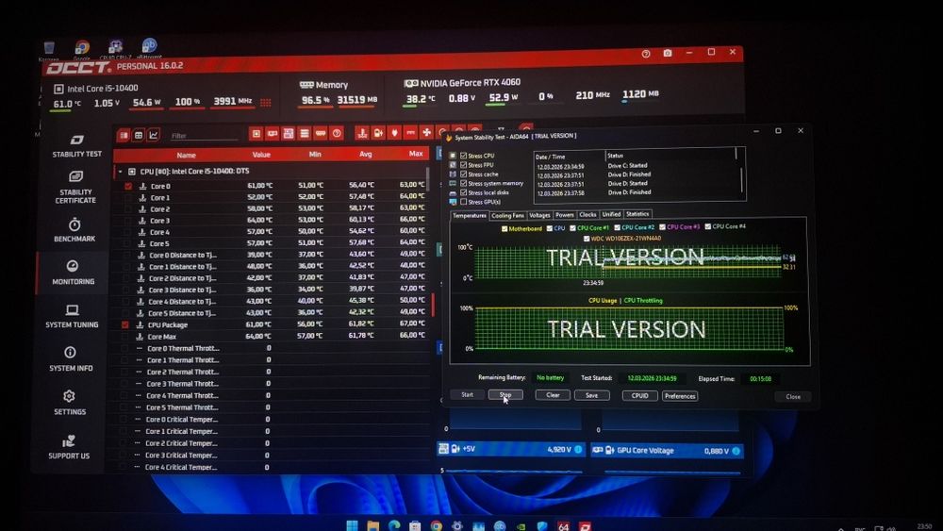Click the memory module filter icon in OCCT toolbar
The height and width of the screenshot is (531, 943).
click(321, 134)
